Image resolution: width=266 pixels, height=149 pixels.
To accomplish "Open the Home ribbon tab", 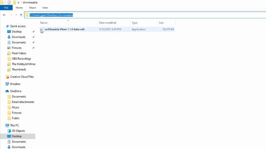I will (19, 7).
